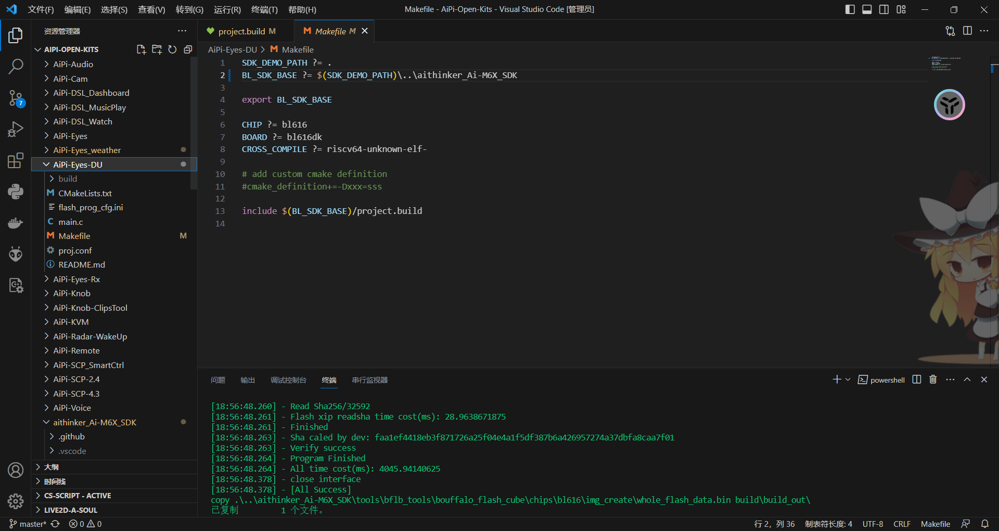Viewport: 999px width, 531px height.
Task: Open the Docker view icon
Action: [16, 223]
